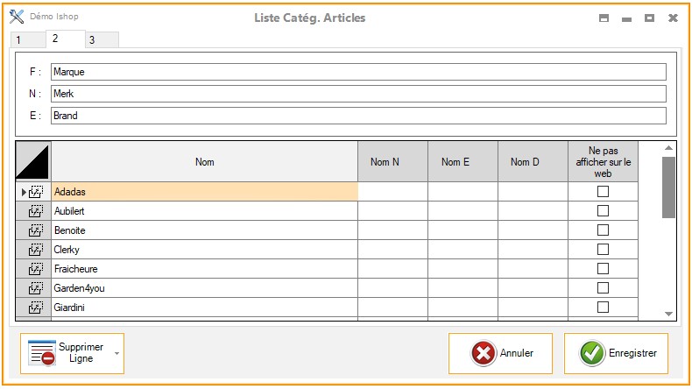This screenshot has height=389, width=692.
Task: Click the vertical scrollbar thumb
Action: (668, 186)
